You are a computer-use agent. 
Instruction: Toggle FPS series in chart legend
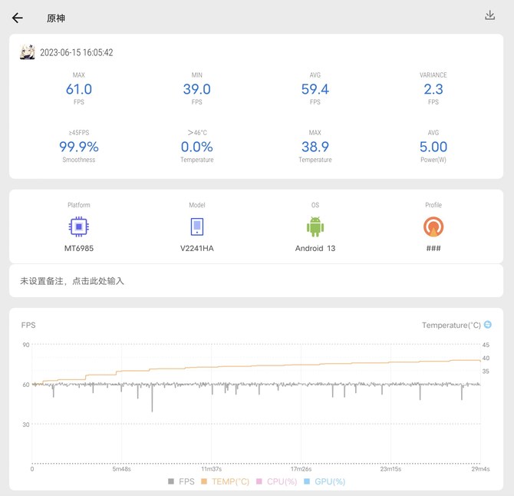coord(181,481)
